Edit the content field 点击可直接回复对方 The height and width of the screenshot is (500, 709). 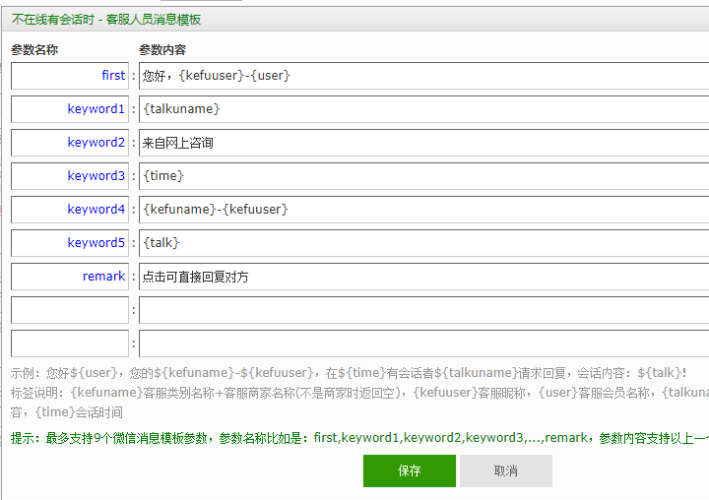[x=423, y=277]
